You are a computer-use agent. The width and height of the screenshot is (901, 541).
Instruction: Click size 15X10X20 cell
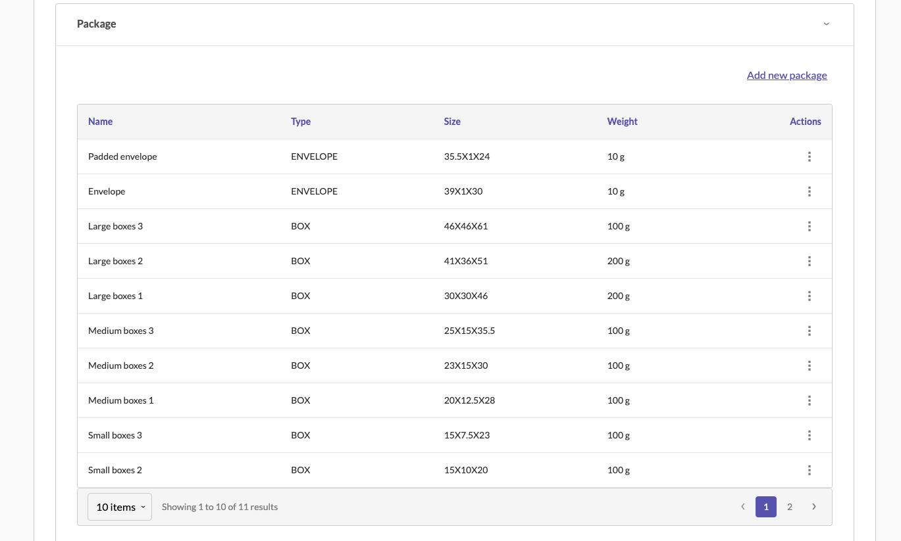tap(466, 470)
